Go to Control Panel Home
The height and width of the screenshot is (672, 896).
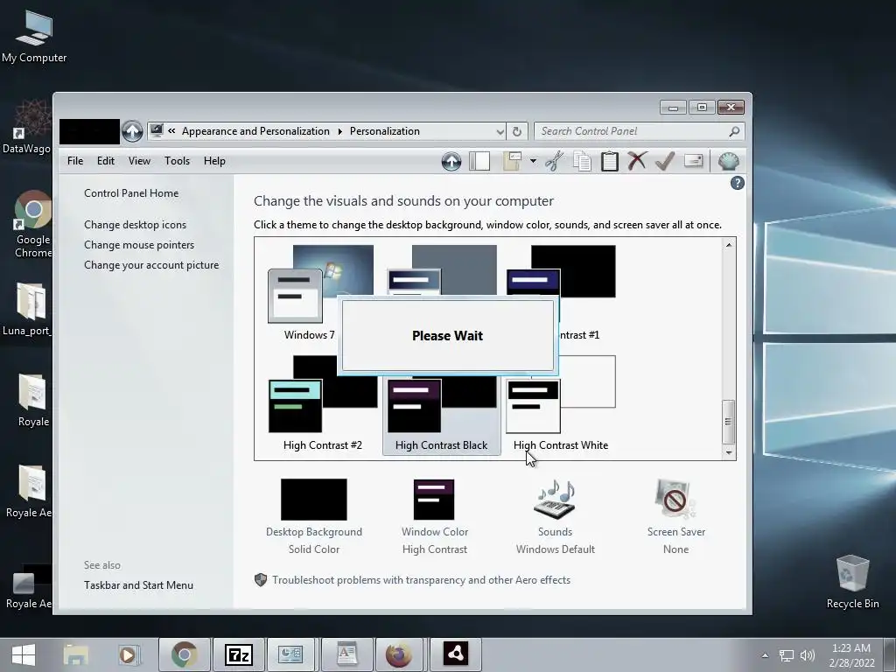pyautogui.click(x=131, y=193)
